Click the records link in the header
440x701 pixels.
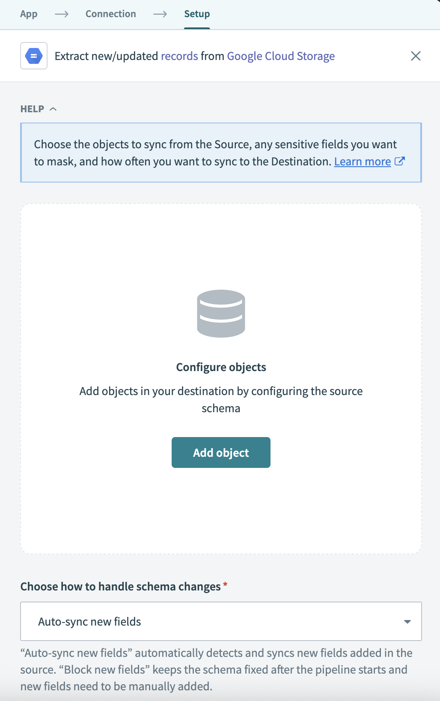click(179, 56)
